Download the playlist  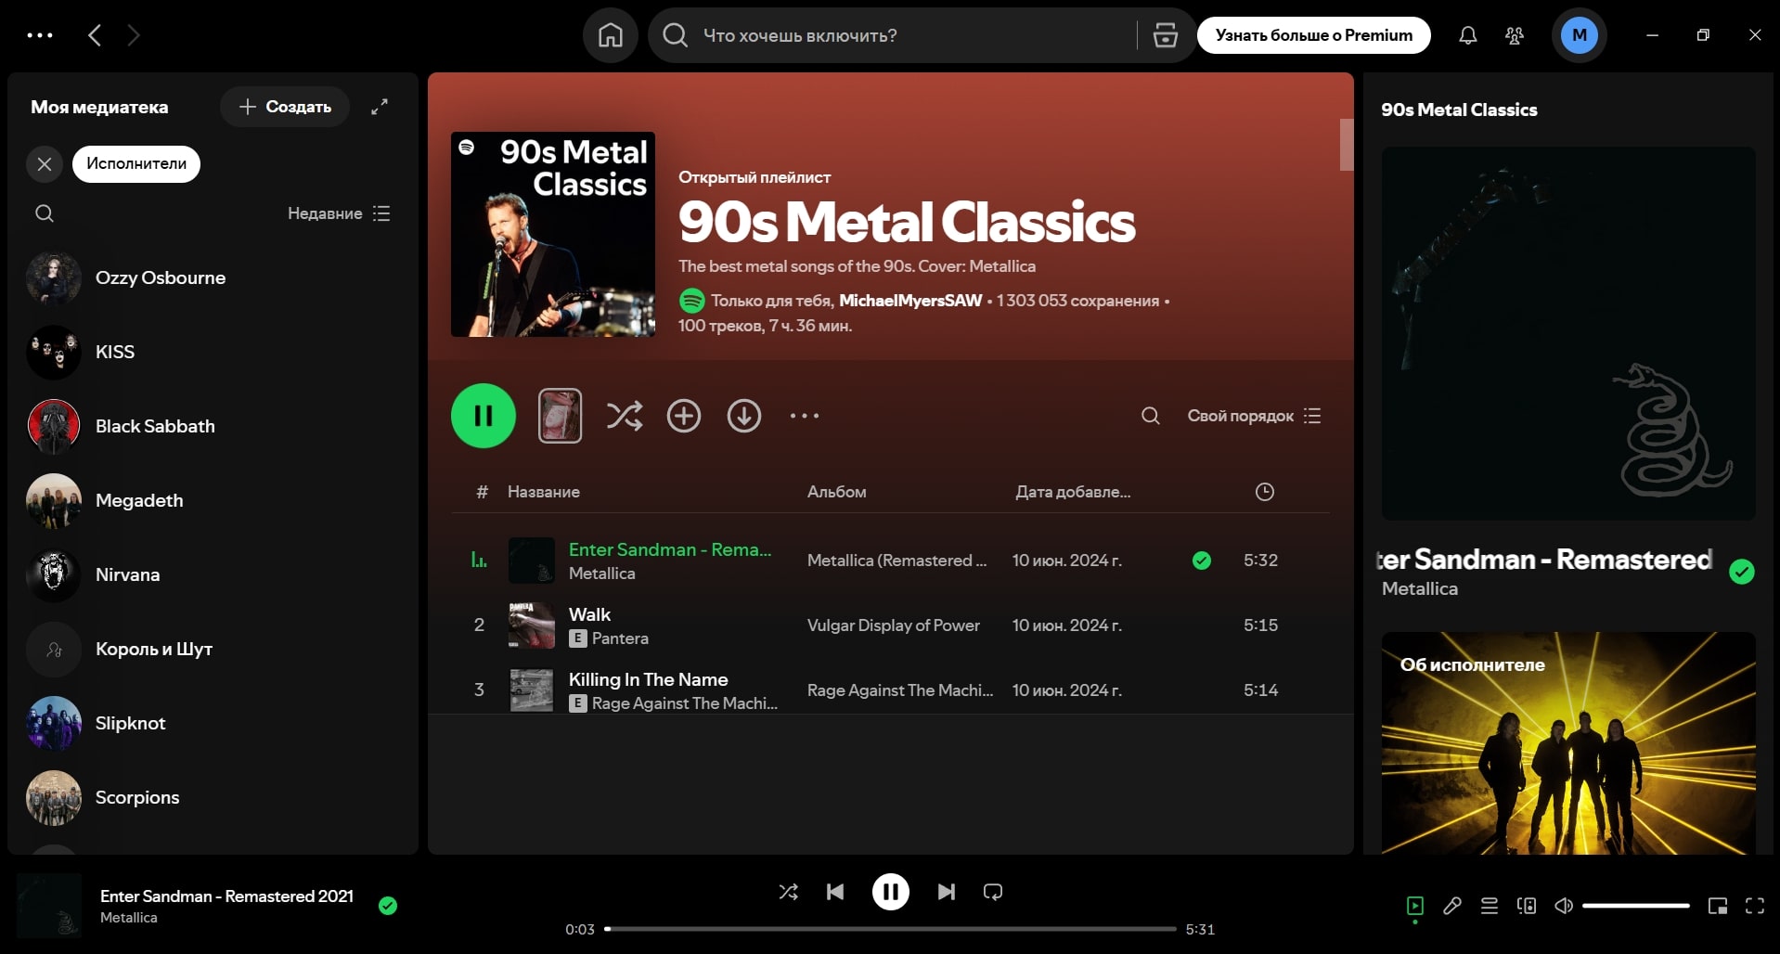[743, 416]
